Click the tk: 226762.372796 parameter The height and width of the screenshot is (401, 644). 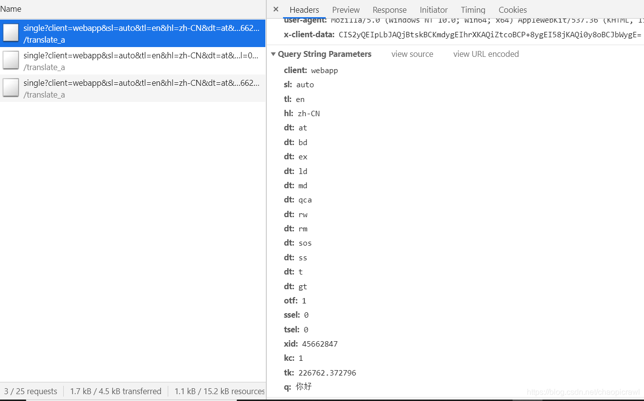(x=320, y=373)
